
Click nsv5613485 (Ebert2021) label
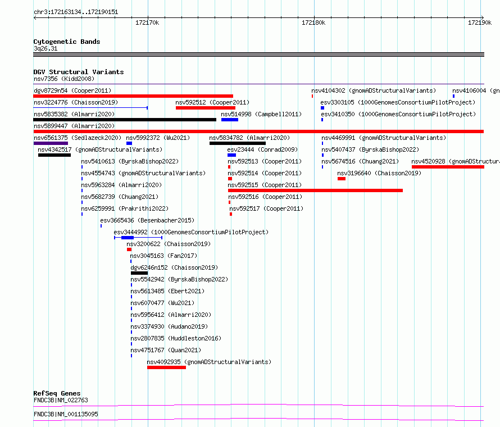point(167,291)
